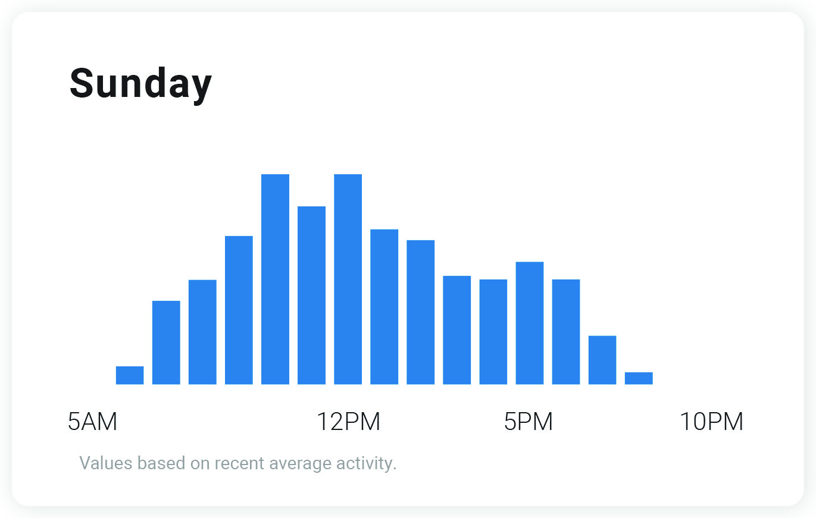The image size is (816, 518).
Task: Select the 7PM activity bar
Action: [x=602, y=360]
